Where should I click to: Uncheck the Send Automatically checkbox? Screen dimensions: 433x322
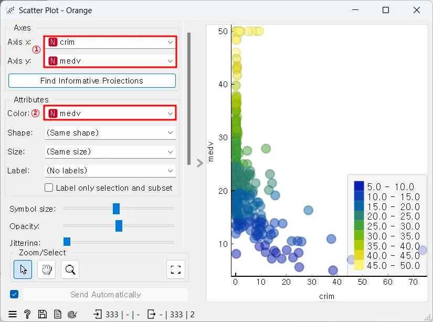pos(14,294)
